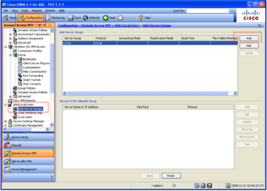Click the Server Group column header
Image resolution: width=267 pixels, height=191 pixels.
(x=78, y=38)
